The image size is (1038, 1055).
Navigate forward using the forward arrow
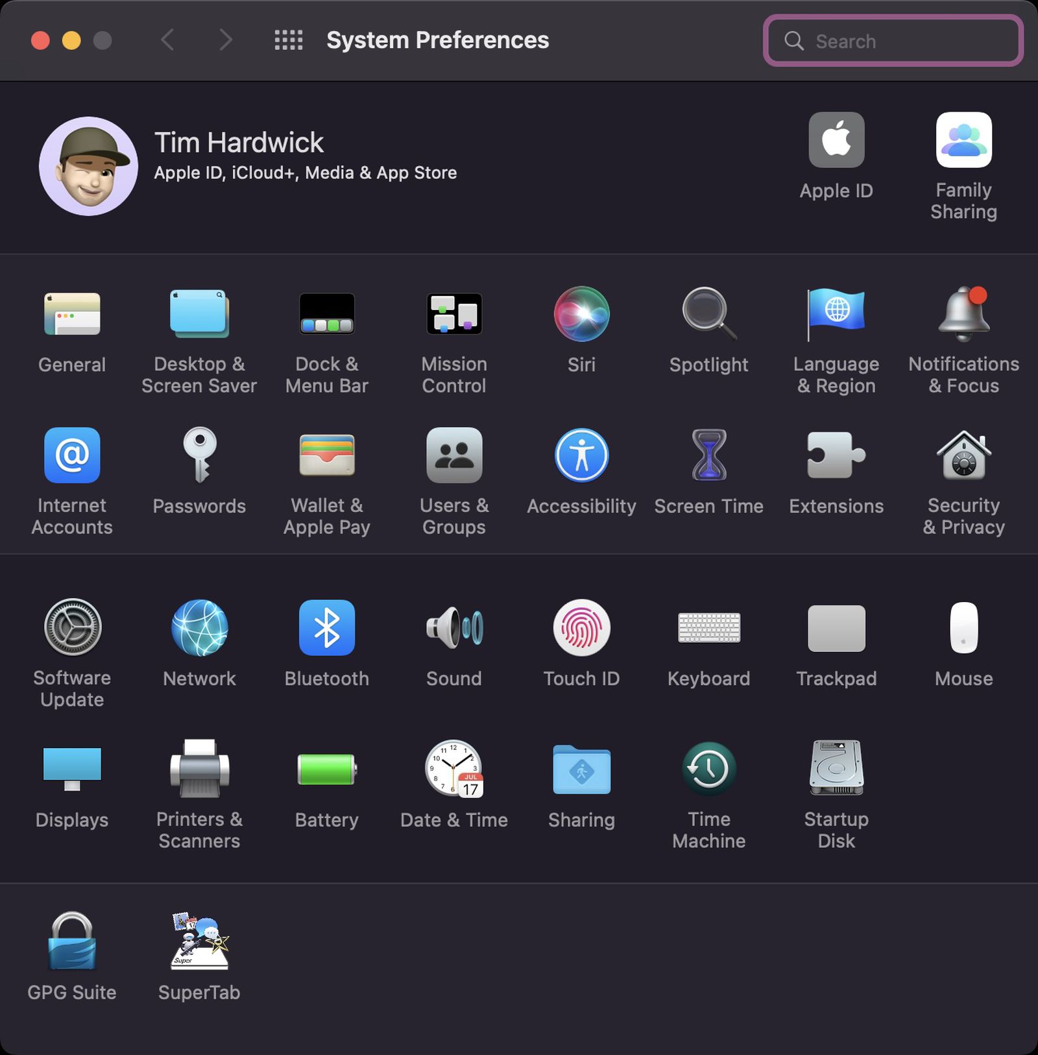pyautogui.click(x=225, y=40)
